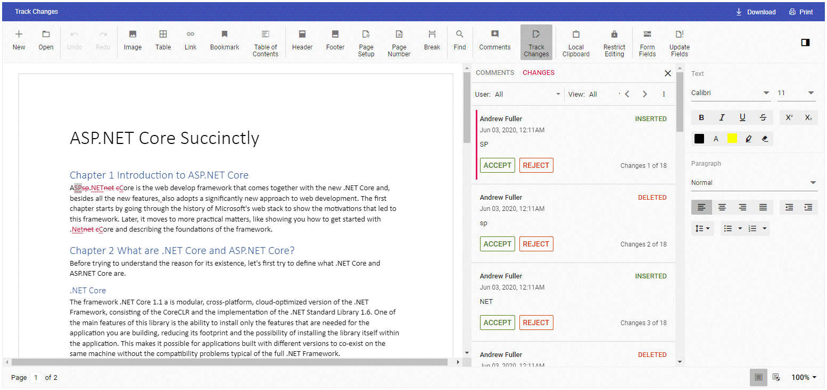827x390 pixels.
Task: Toggle strikethrough formatting
Action: point(763,117)
